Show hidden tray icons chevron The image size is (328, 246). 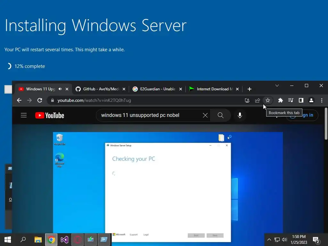tap(269, 240)
